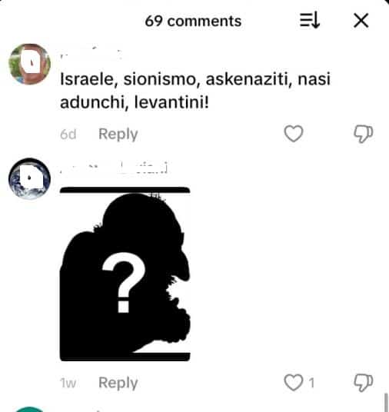Reply to the comment posted 6d ago
Image resolution: width=389 pixels, height=412 pixels.
[118, 135]
